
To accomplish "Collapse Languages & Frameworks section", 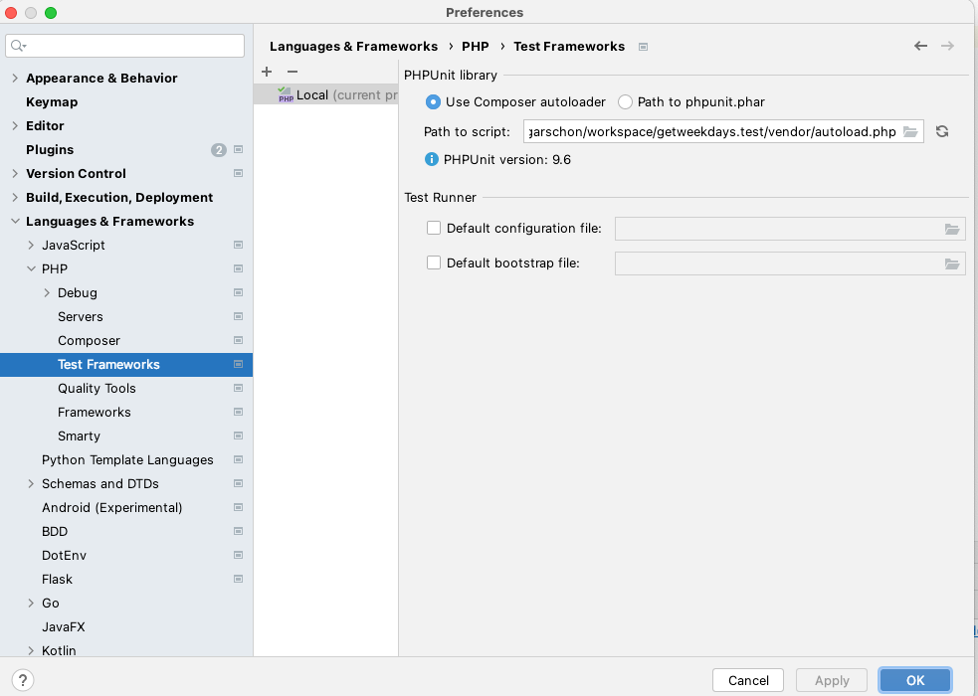I will pos(15,221).
